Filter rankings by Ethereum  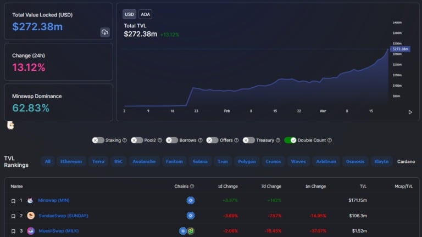coord(71,161)
